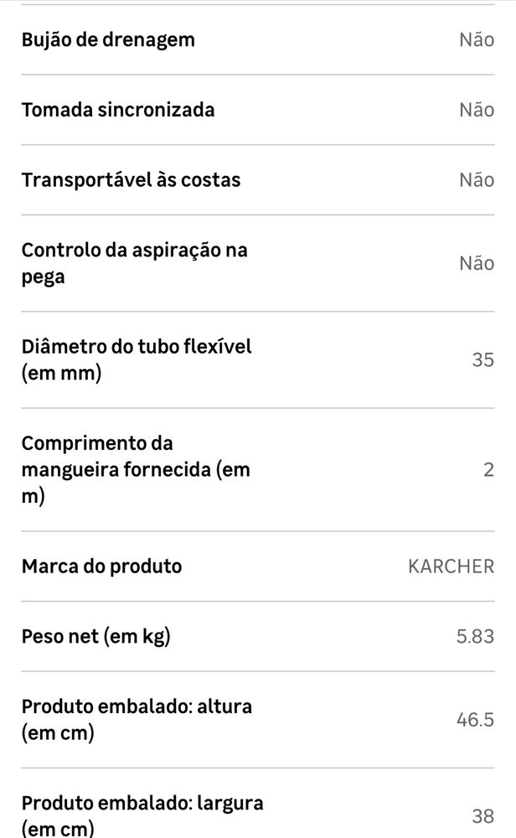Click Não value for Controlo da aspiração
This screenshot has height=838, width=516.
pyautogui.click(x=477, y=263)
